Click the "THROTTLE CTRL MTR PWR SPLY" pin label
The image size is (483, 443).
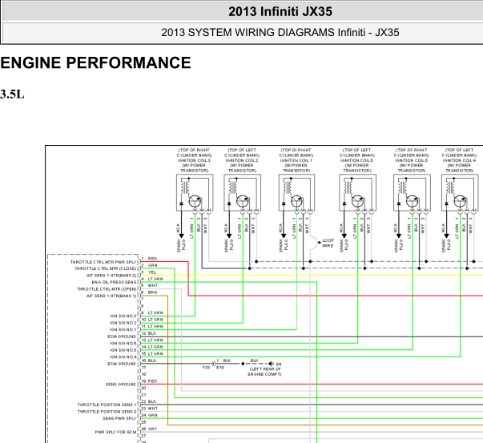pos(103,262)
